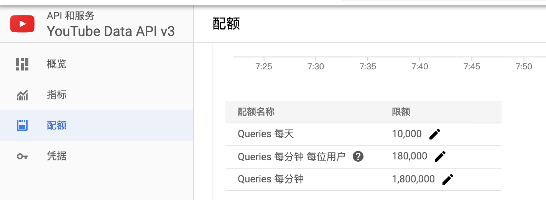The image size is (546, 200).
Task: Click the 7:45 time axis marker
Action: 472,67
